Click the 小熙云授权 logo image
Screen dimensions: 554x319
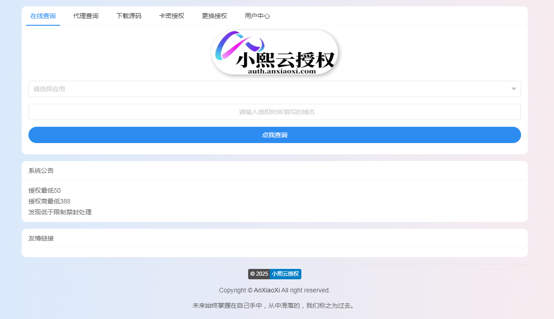tap(275, 52)
